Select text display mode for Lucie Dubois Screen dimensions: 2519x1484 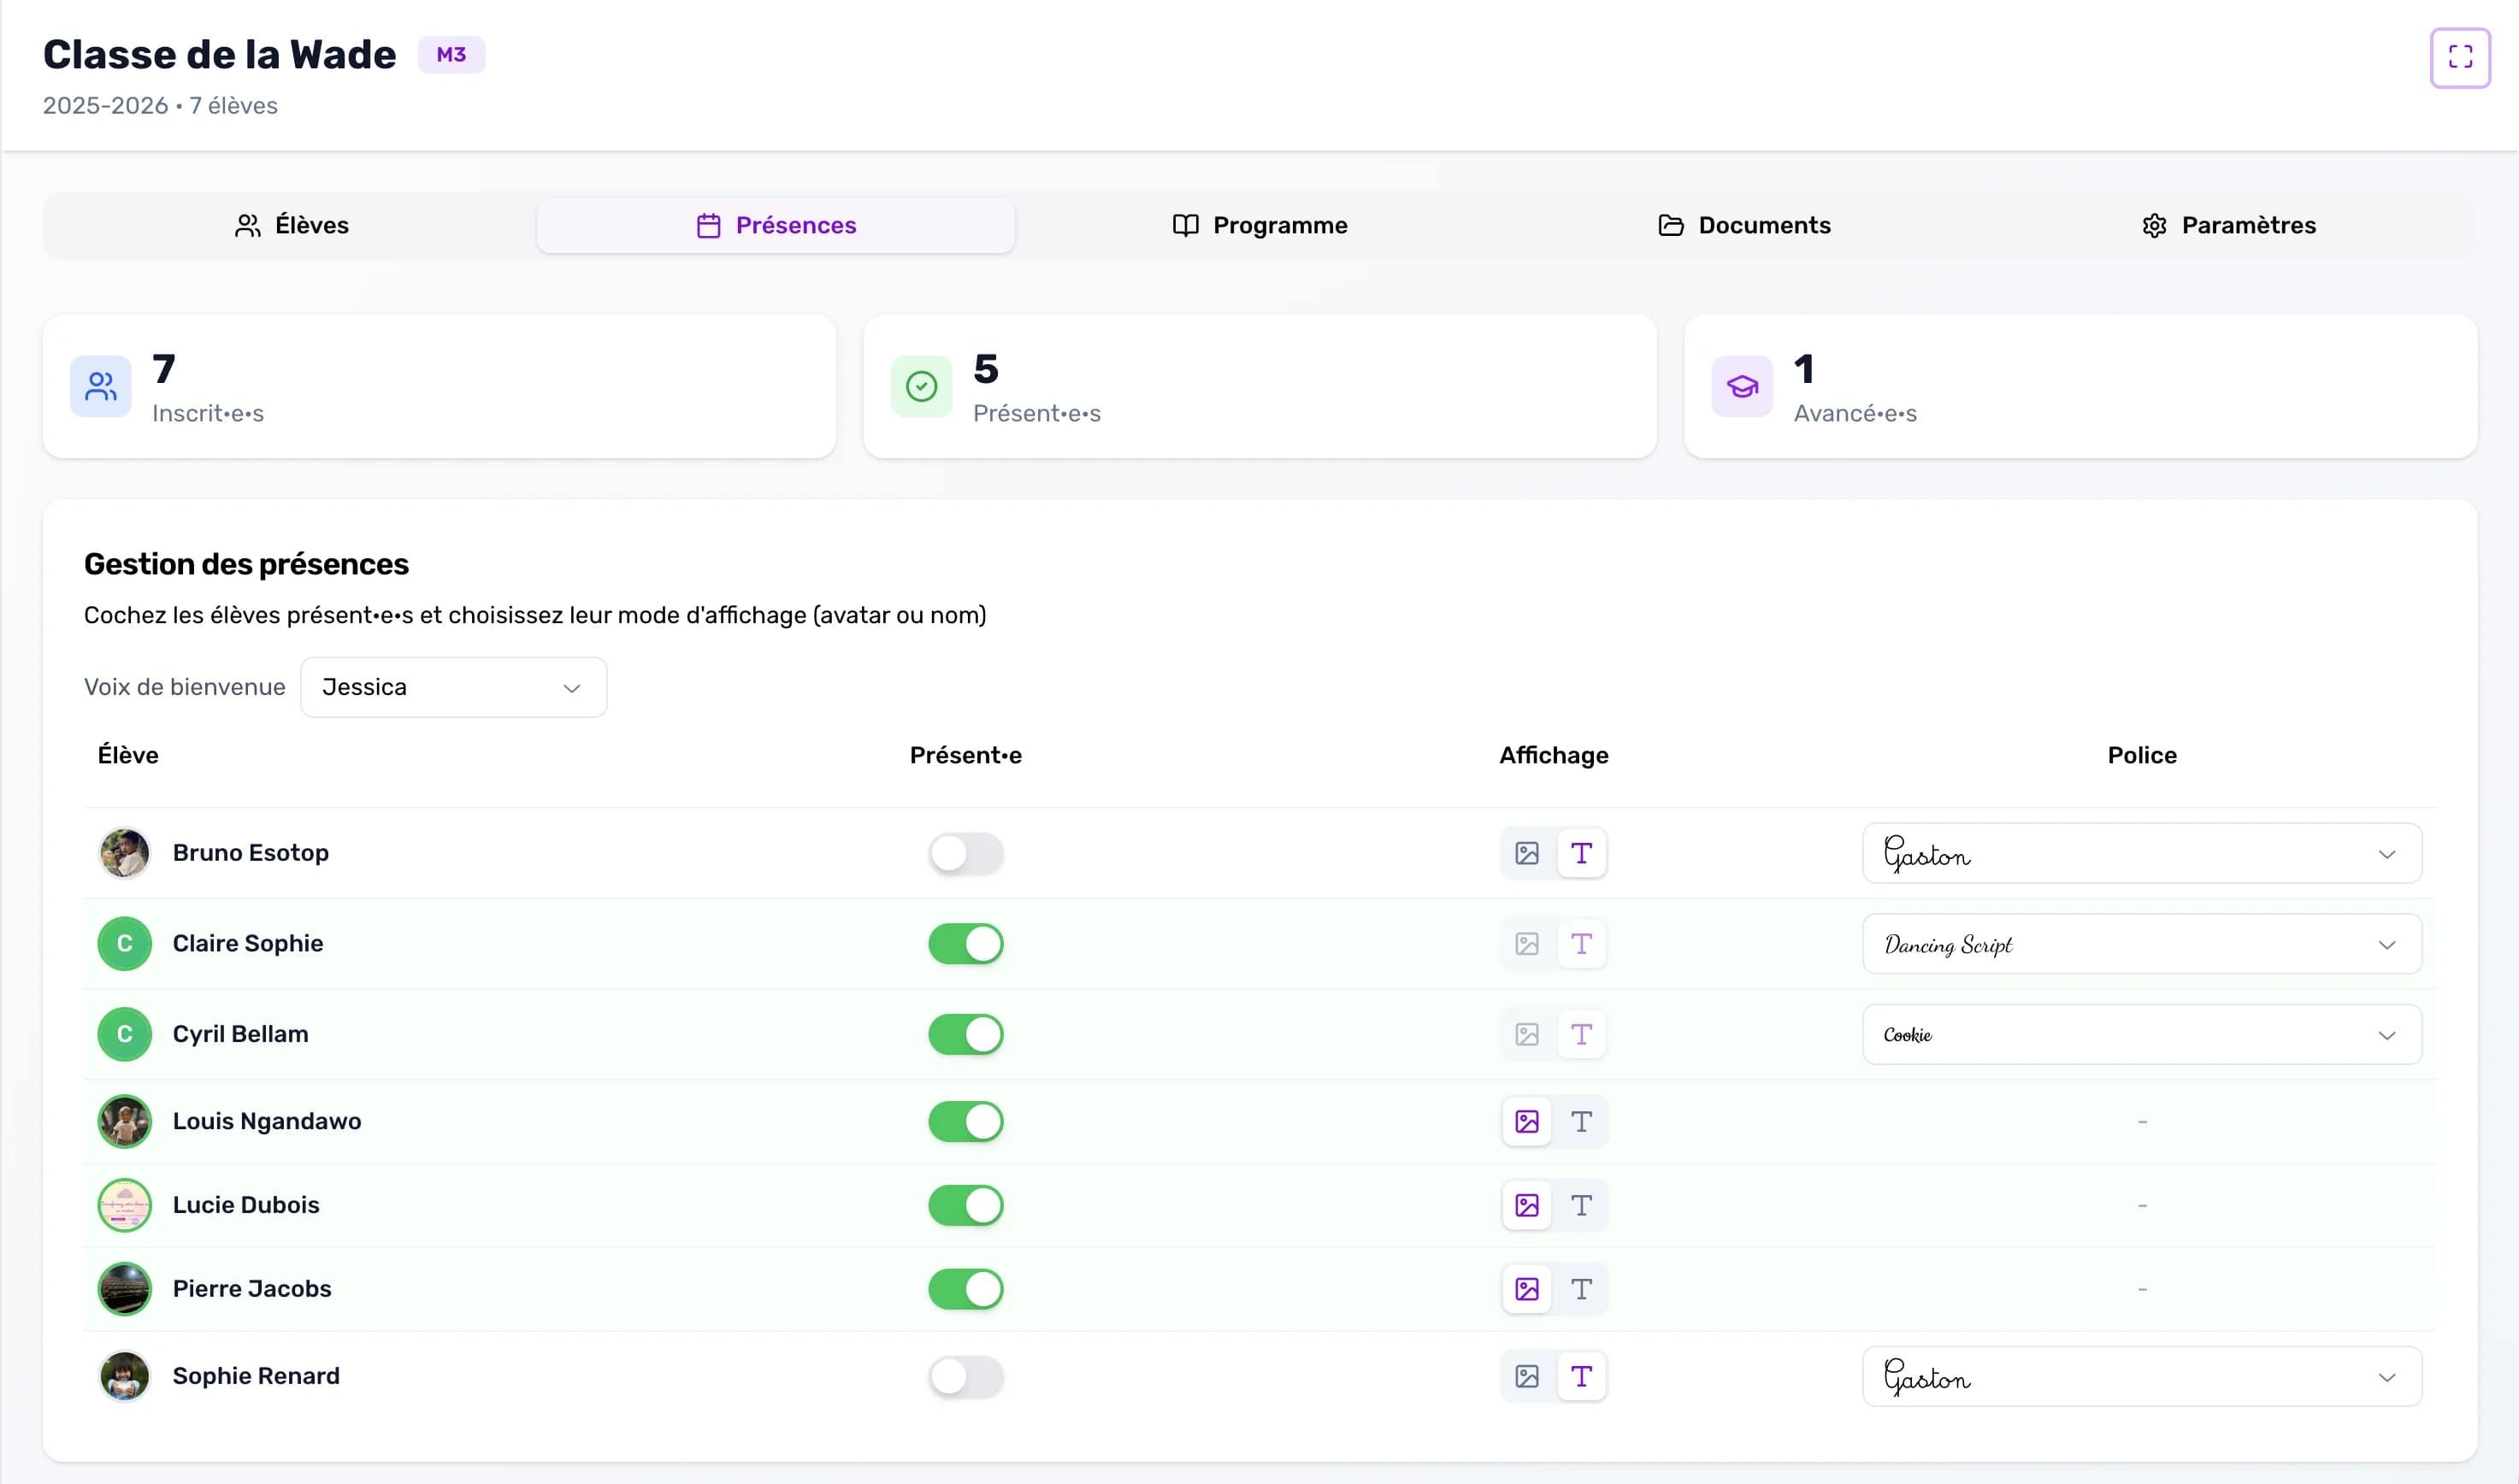coord(1580,1205)
